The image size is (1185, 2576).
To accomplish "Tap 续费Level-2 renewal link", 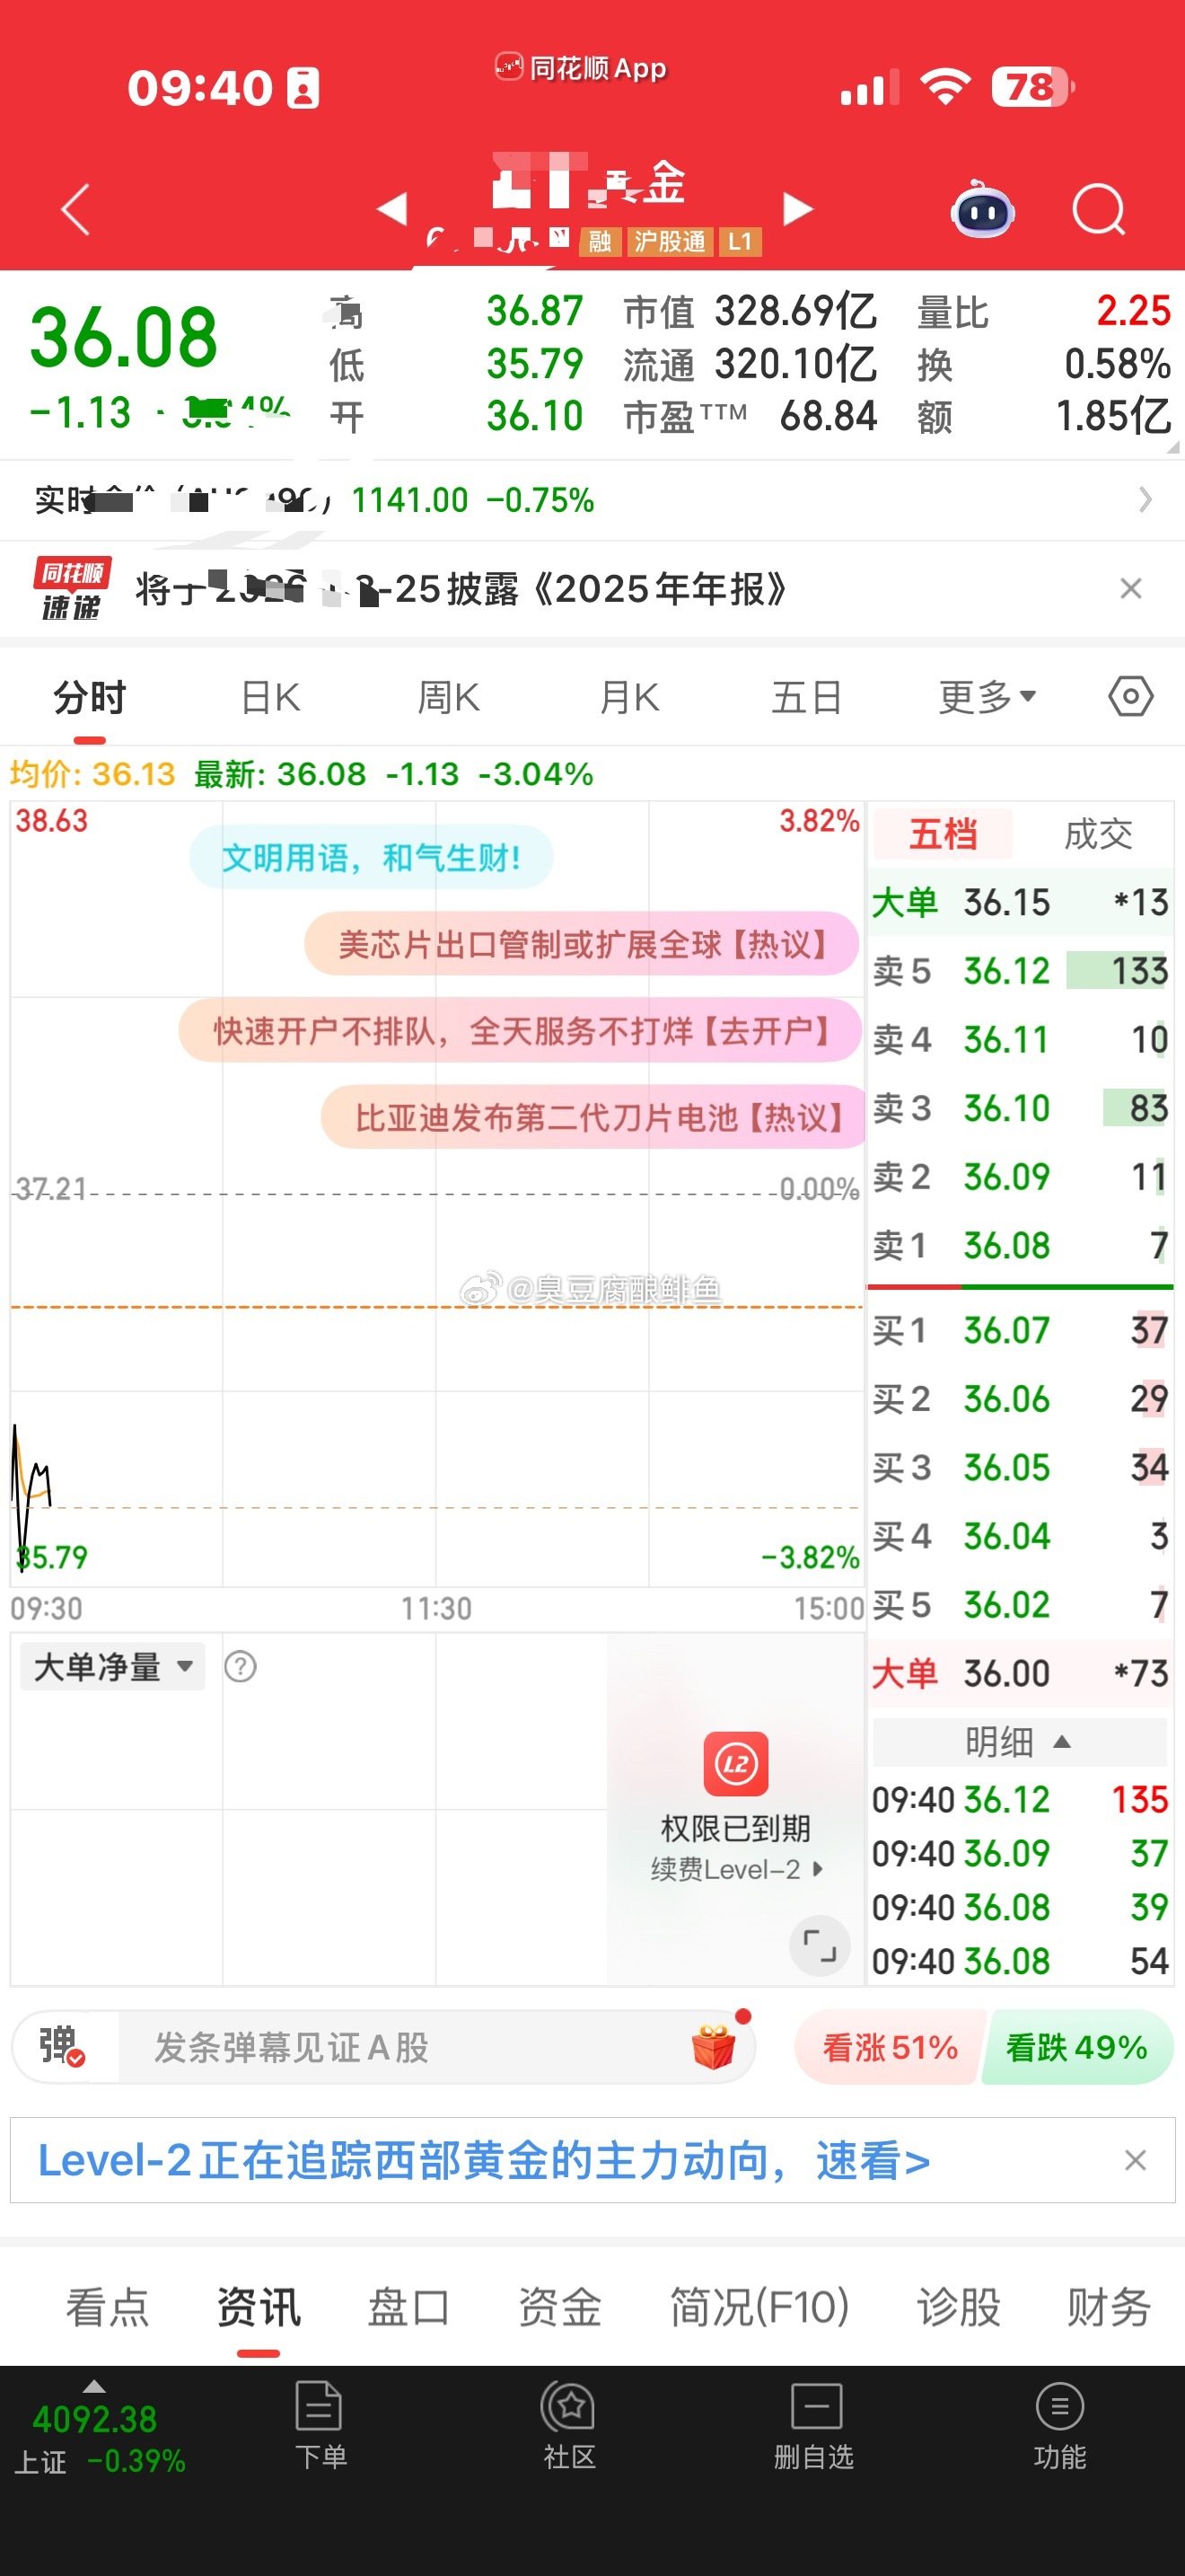I will tap(736, 1869).
